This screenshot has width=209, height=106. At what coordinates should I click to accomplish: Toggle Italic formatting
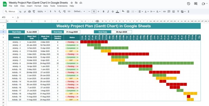(x=108, y=12)
